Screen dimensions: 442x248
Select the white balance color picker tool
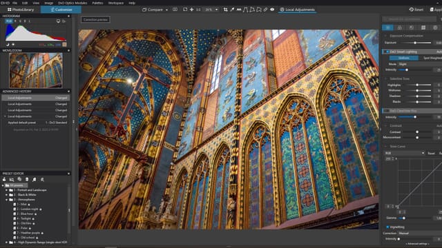pos(232,10)
